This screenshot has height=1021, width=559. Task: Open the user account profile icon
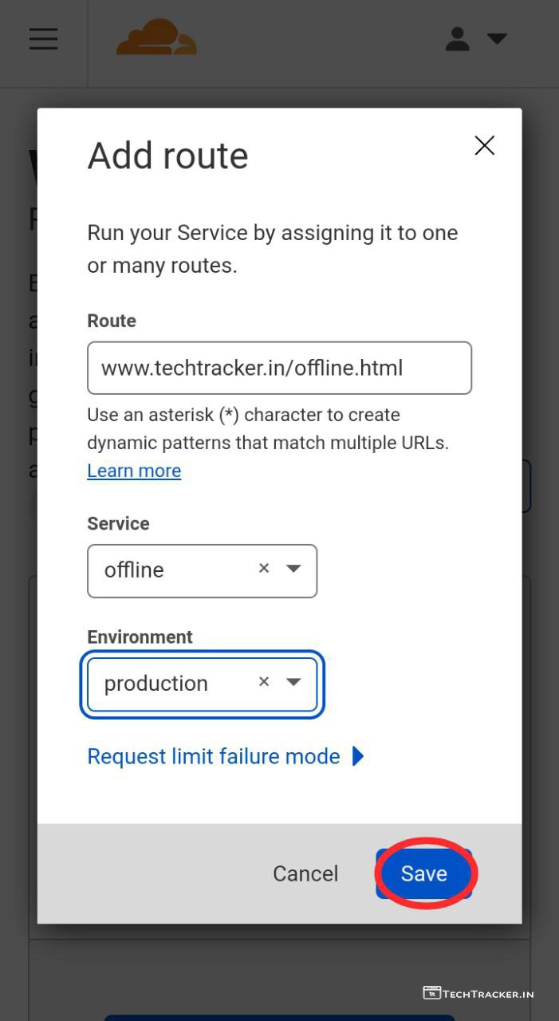tap(457, 39)
